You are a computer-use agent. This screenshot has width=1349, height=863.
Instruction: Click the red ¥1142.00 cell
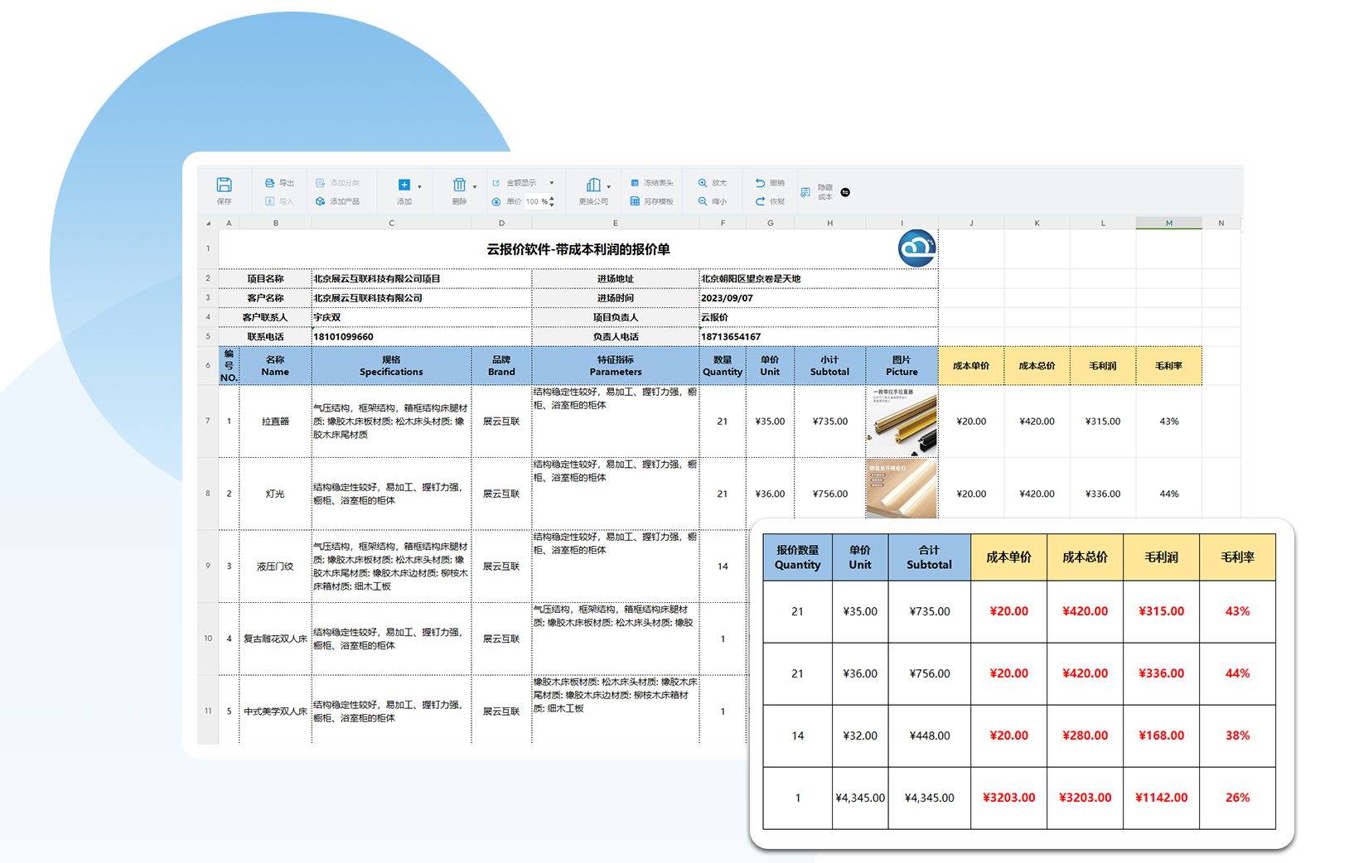coord(1161,798)
